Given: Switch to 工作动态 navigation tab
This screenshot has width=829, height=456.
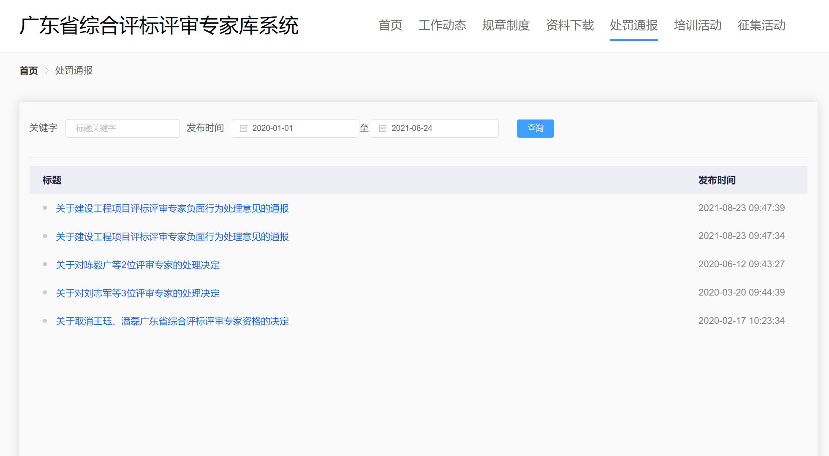Looking at the screenshot, I should click(x=442, y=25).
